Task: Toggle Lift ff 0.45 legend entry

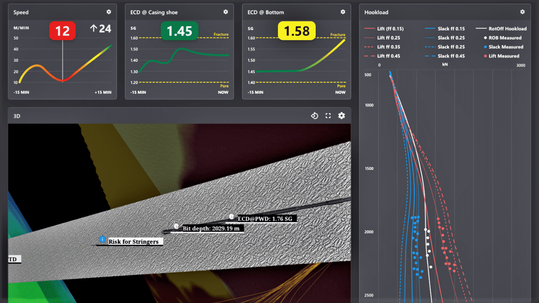Action: point(382,56)
